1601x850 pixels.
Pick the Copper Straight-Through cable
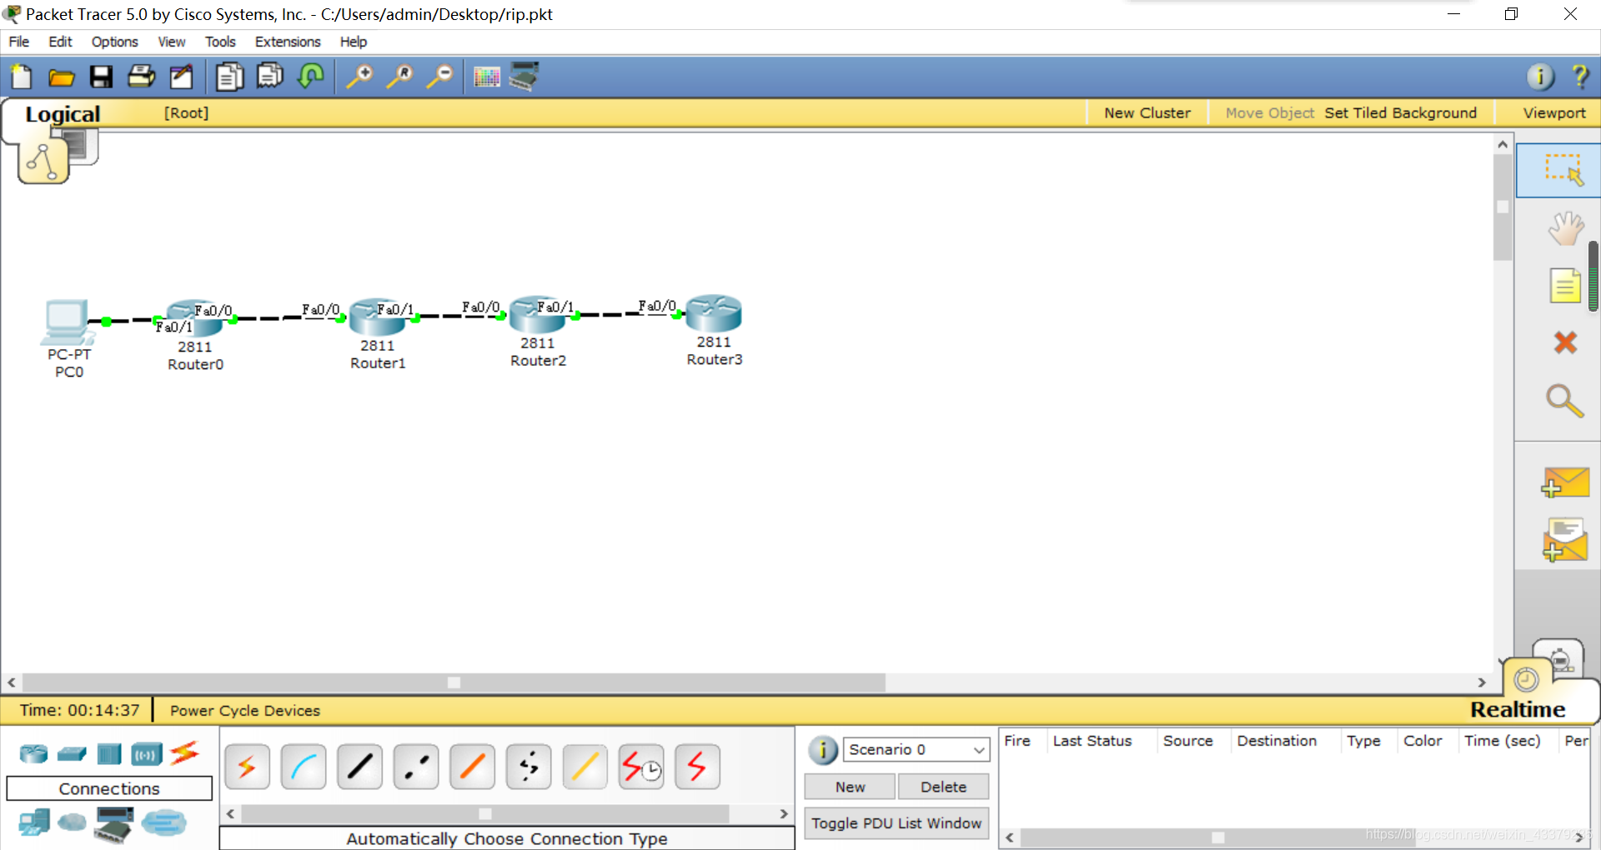[x=359, y=767]
